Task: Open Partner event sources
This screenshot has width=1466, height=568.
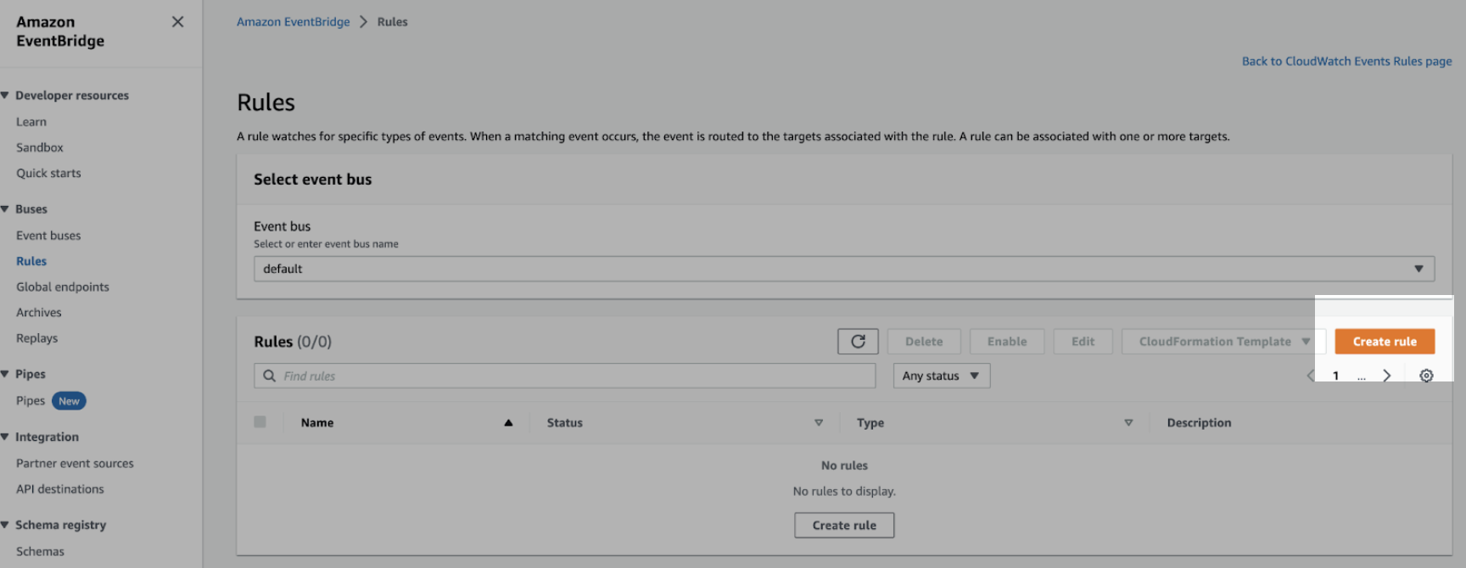Action: click(75, 463)
